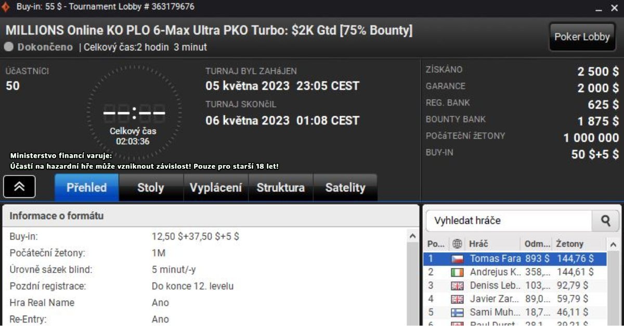This screenshot has width=624, height=326.
Task: Sort players by Žetony column
Action: click(x=579, y=244)
